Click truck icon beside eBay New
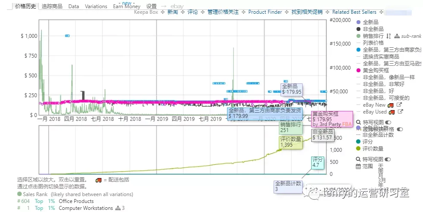 [391, 105]
